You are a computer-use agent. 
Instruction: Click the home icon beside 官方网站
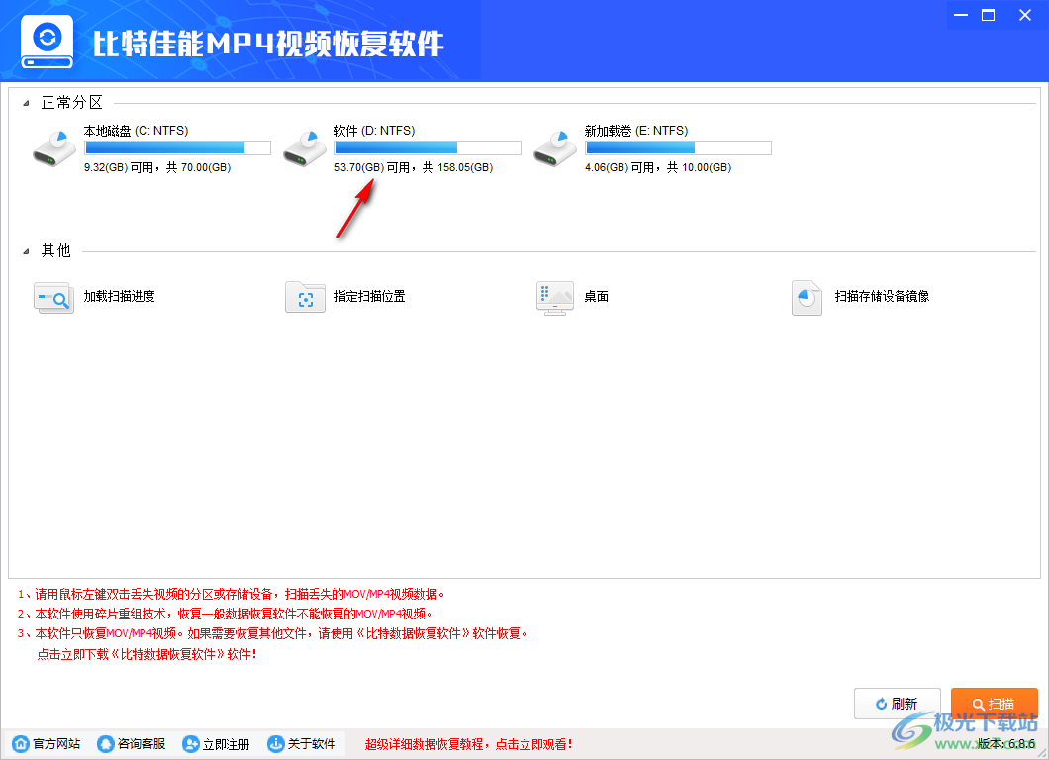point(21,743)
